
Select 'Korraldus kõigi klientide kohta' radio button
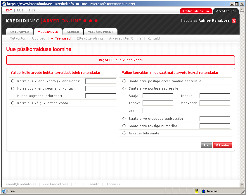[13, 103]
